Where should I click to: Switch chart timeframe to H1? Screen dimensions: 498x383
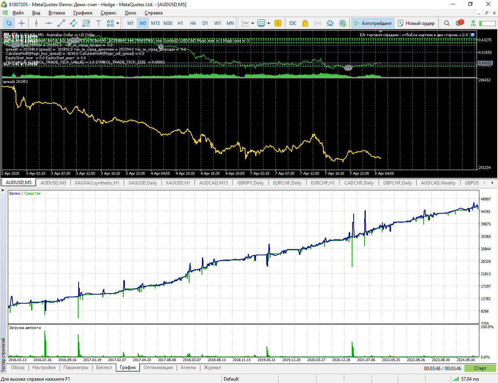[x=180, y=23]
